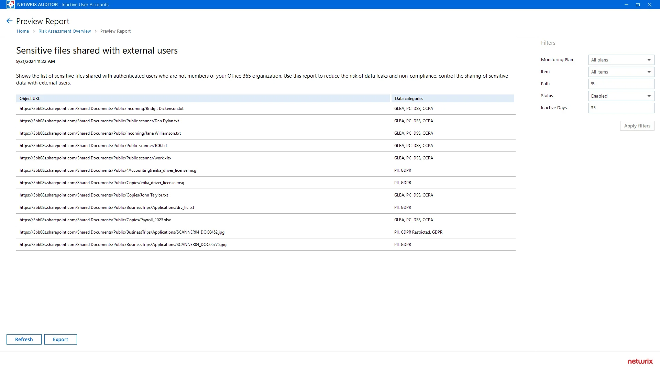
Task: Click the PII, GDPR Restricted, GDPR cell
Action: click(418, 232)
